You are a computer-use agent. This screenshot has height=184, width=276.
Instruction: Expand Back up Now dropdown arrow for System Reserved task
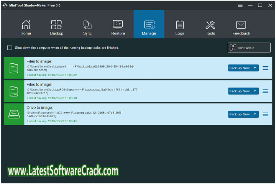point(255,114)
